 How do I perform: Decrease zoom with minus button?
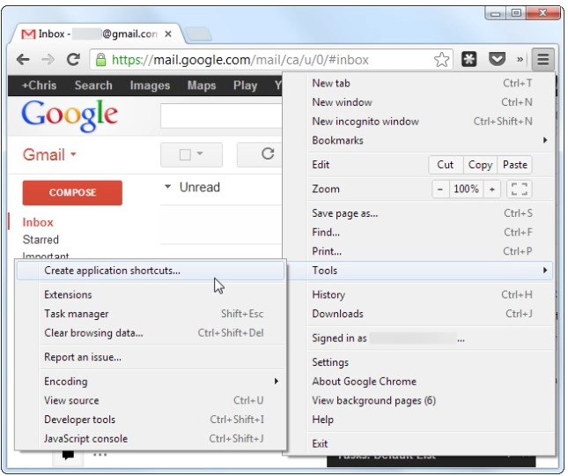[x=440, y=189]
